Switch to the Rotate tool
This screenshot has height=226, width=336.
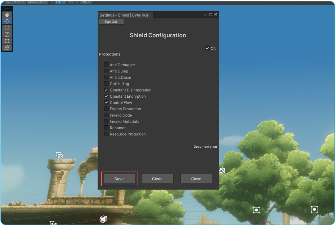(6, 28)
